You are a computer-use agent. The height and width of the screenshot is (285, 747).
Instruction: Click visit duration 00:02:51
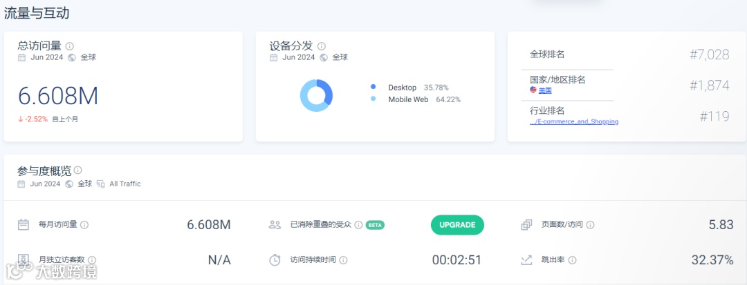tap(457, 260)
